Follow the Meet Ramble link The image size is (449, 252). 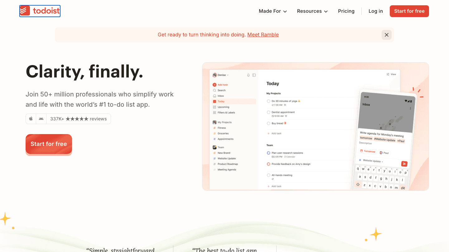coord(263,35)
